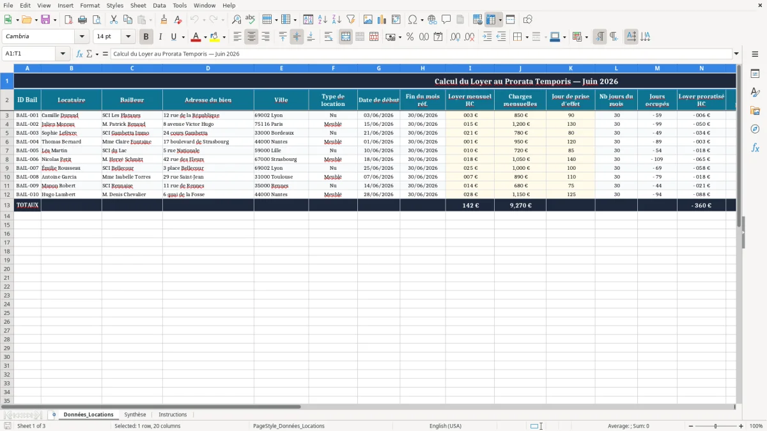Open the Tools menu
Screen dimensions: 767x431
tap(180, 5)
